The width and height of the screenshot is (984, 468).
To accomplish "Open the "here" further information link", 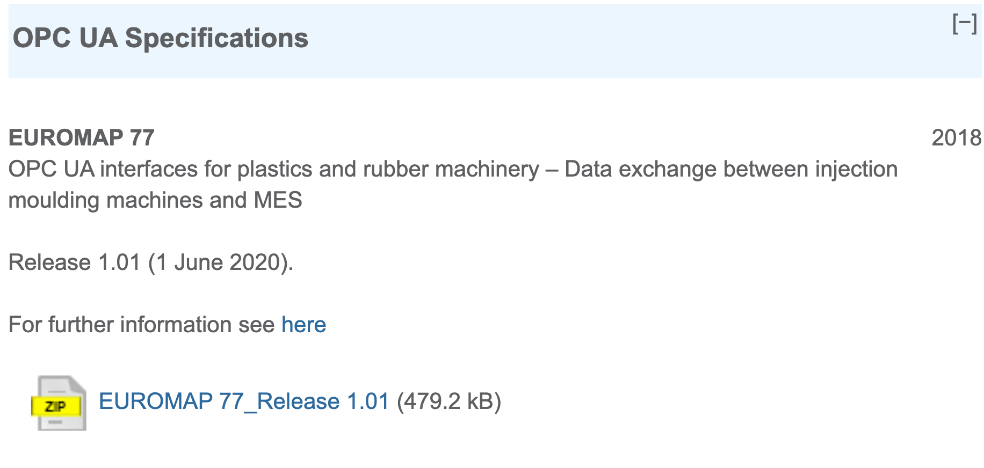I will (x=303, y=325).
